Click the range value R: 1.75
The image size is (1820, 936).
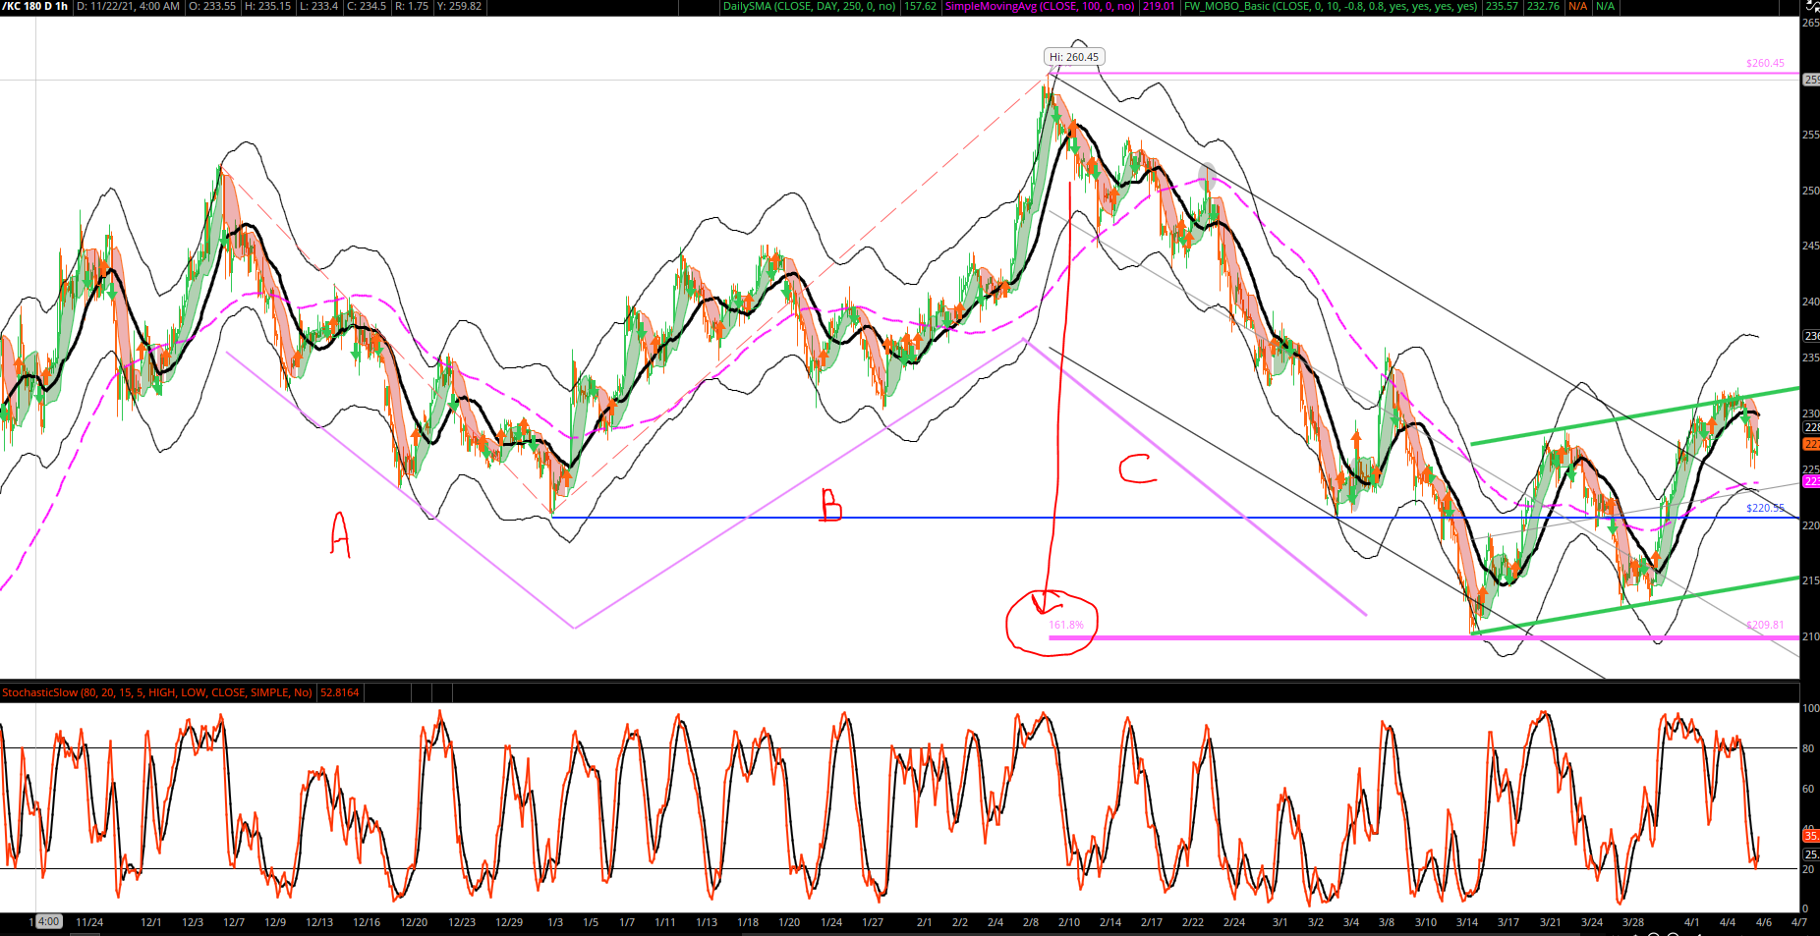click(411, 6)
